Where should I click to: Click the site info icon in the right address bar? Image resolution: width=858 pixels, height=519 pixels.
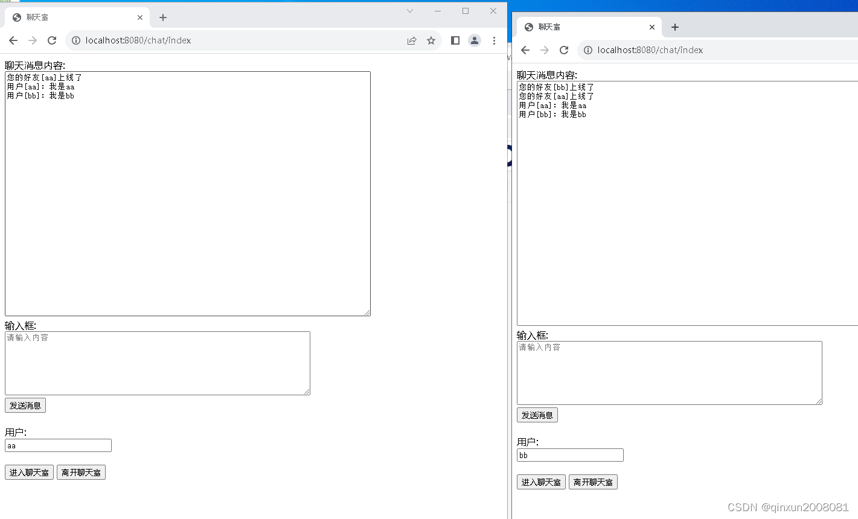(588, 50)
